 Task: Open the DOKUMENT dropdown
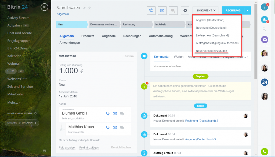tap(205, 10)
